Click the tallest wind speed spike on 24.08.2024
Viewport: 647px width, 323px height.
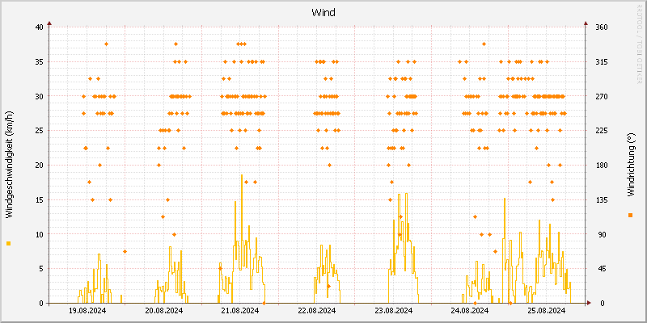coord(504,199)
